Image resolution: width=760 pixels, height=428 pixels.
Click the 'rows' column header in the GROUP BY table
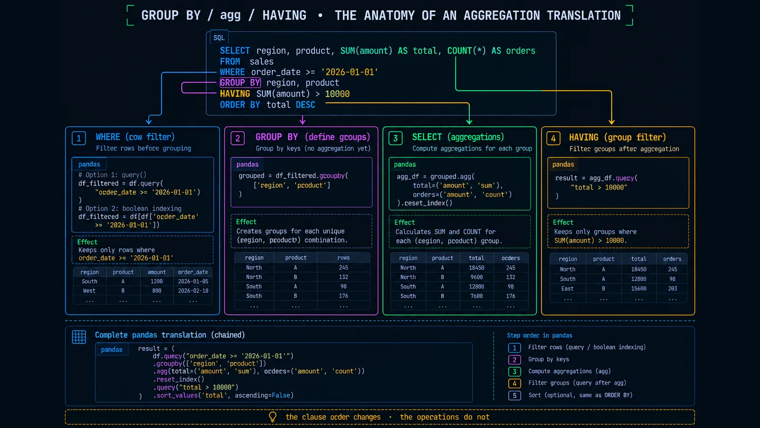pyautogui.click(x=343, y=258)
